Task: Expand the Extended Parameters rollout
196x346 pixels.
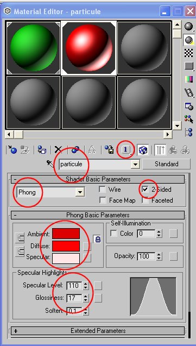Action: 98,331
